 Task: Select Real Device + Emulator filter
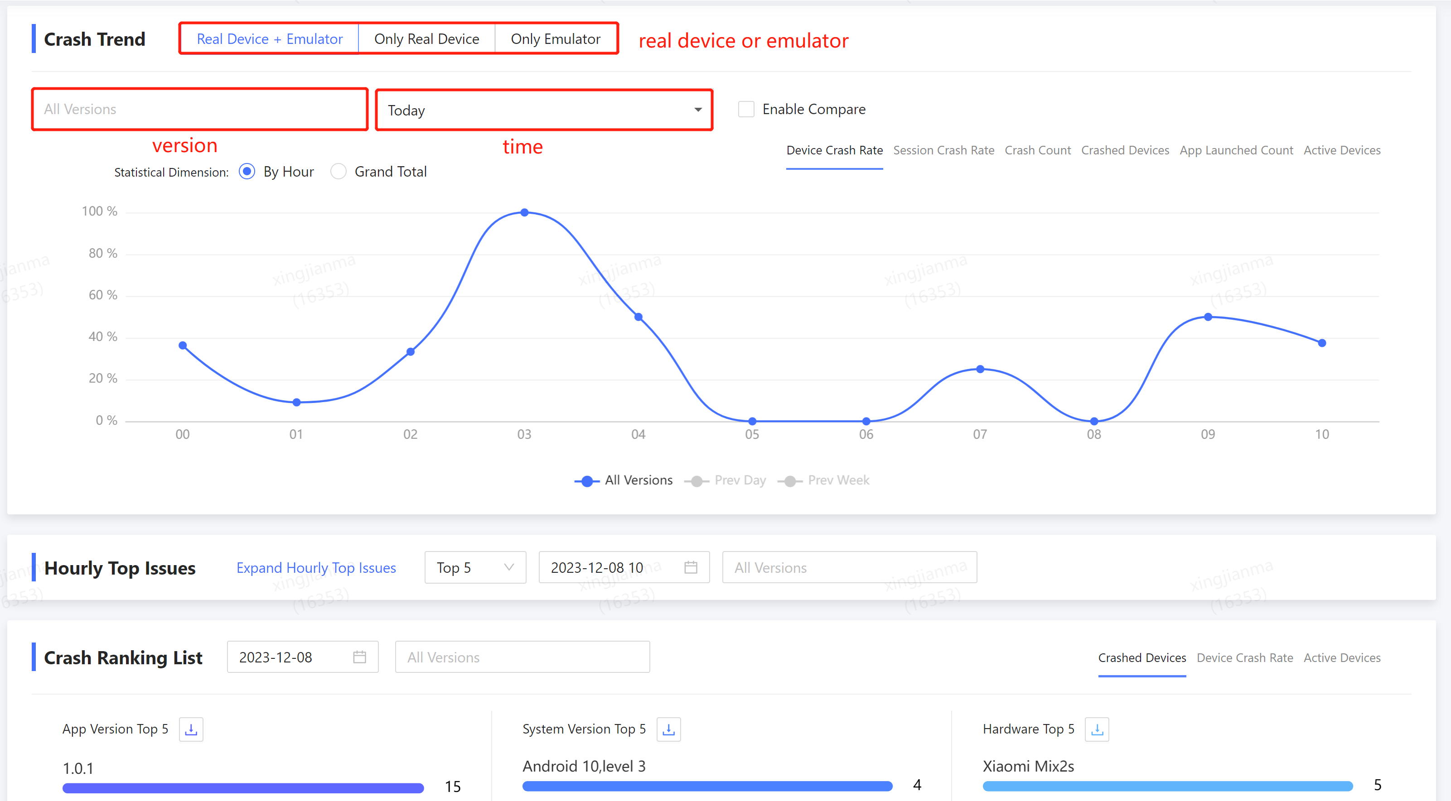[269, 39]
